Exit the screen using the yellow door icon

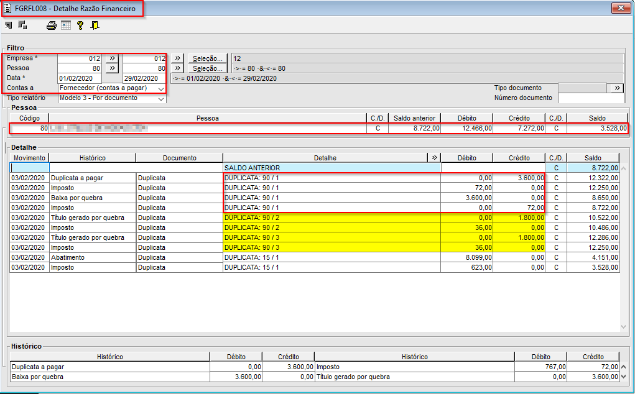coord(95,25)
